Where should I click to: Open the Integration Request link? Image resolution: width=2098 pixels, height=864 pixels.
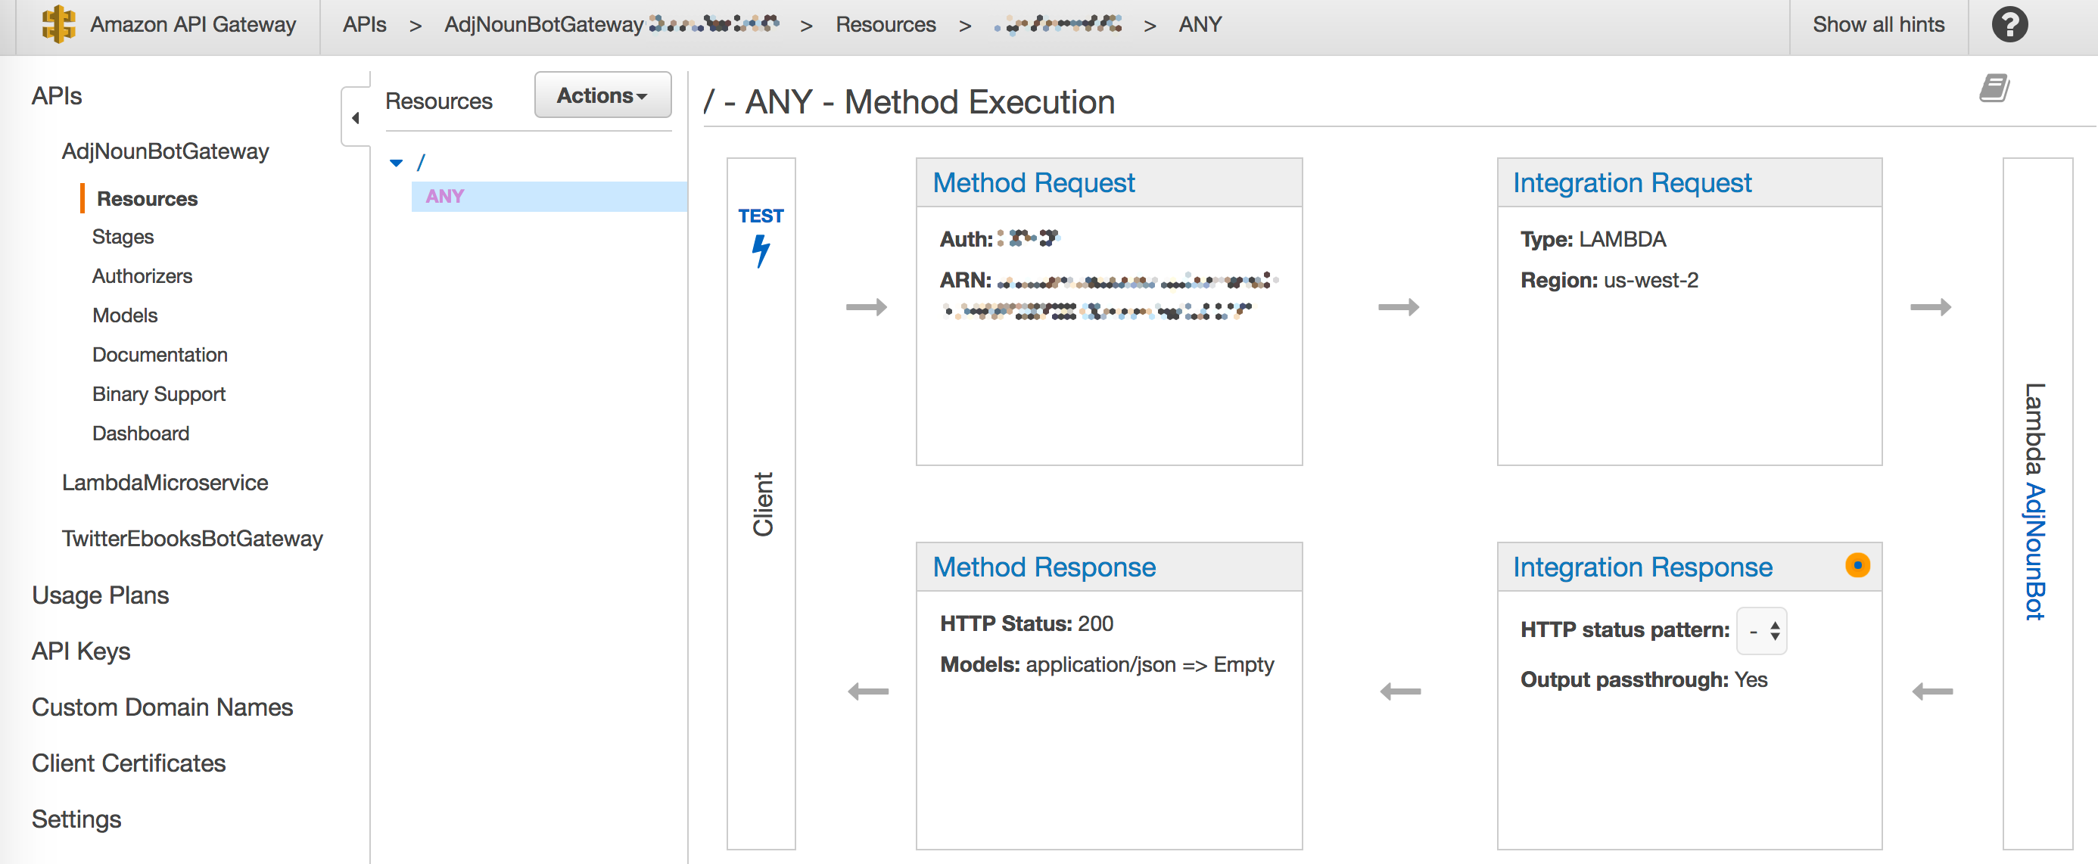coord(1631,182)
